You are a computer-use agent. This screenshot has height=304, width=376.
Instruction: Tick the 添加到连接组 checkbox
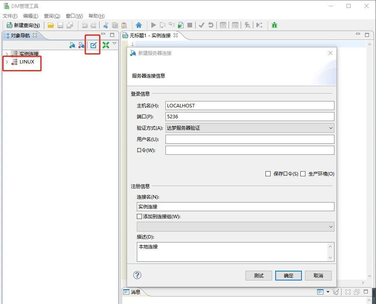point(139,216)
